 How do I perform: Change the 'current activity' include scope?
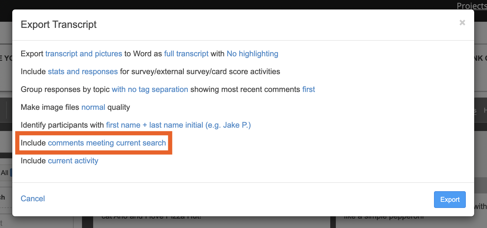(73, 161)
